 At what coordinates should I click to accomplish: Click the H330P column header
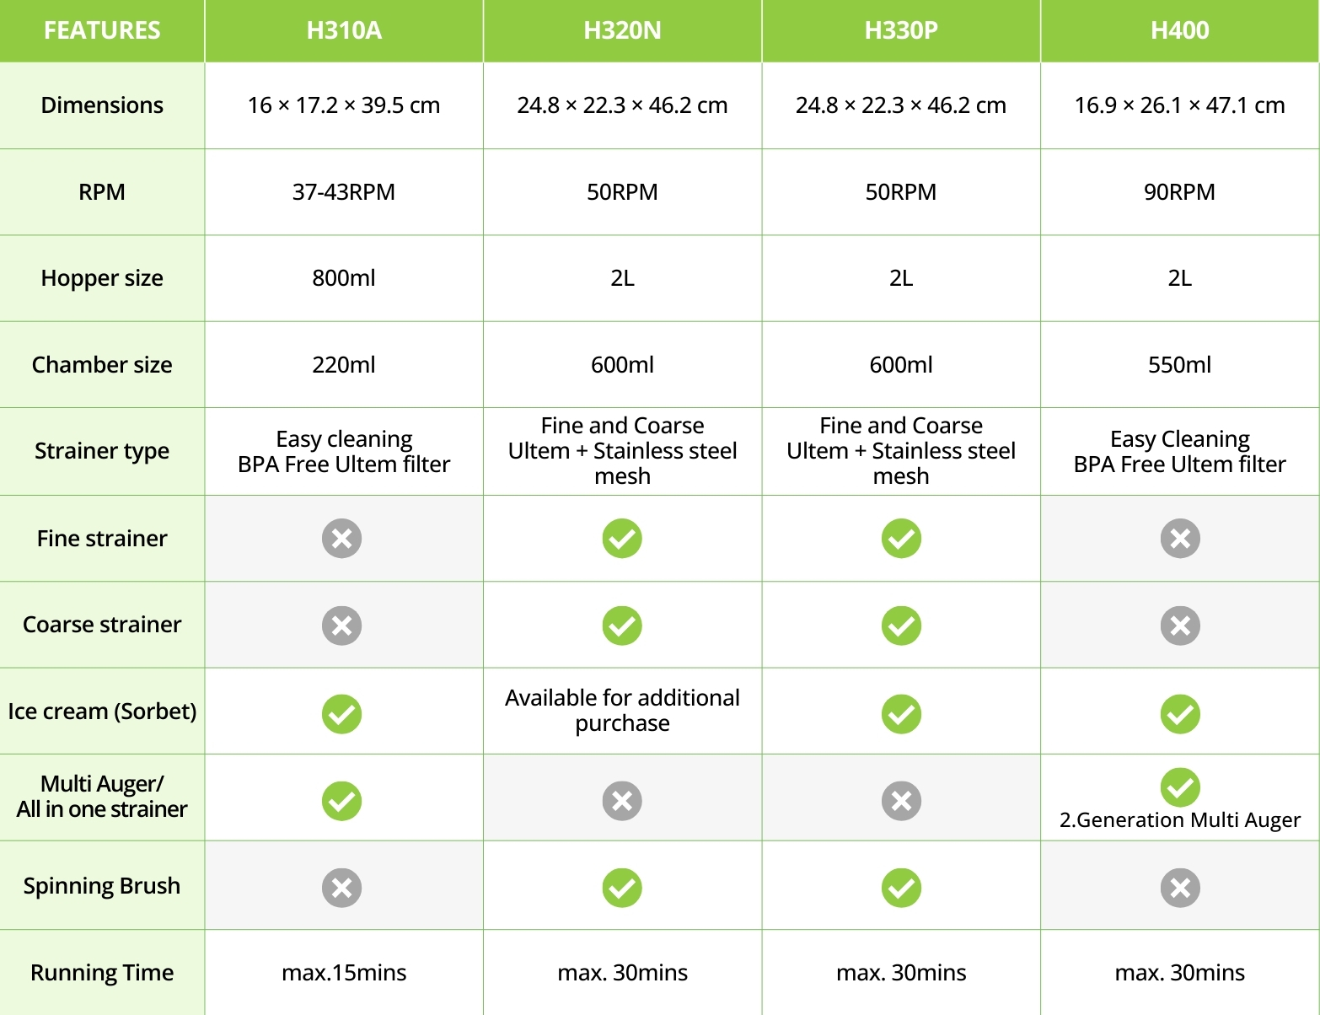click(x=901, y=30)
